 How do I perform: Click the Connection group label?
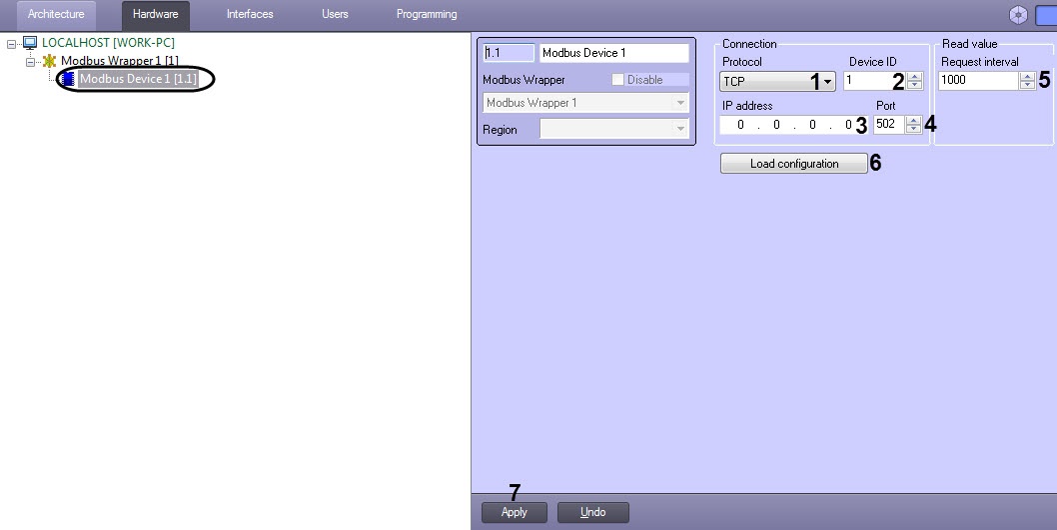tap(749, 44)
